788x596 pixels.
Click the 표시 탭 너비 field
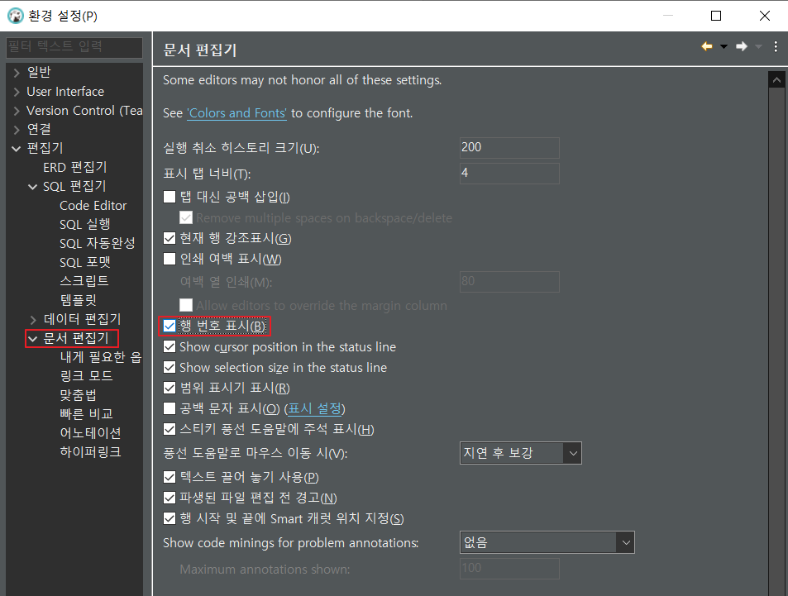[x=509, y=174]
